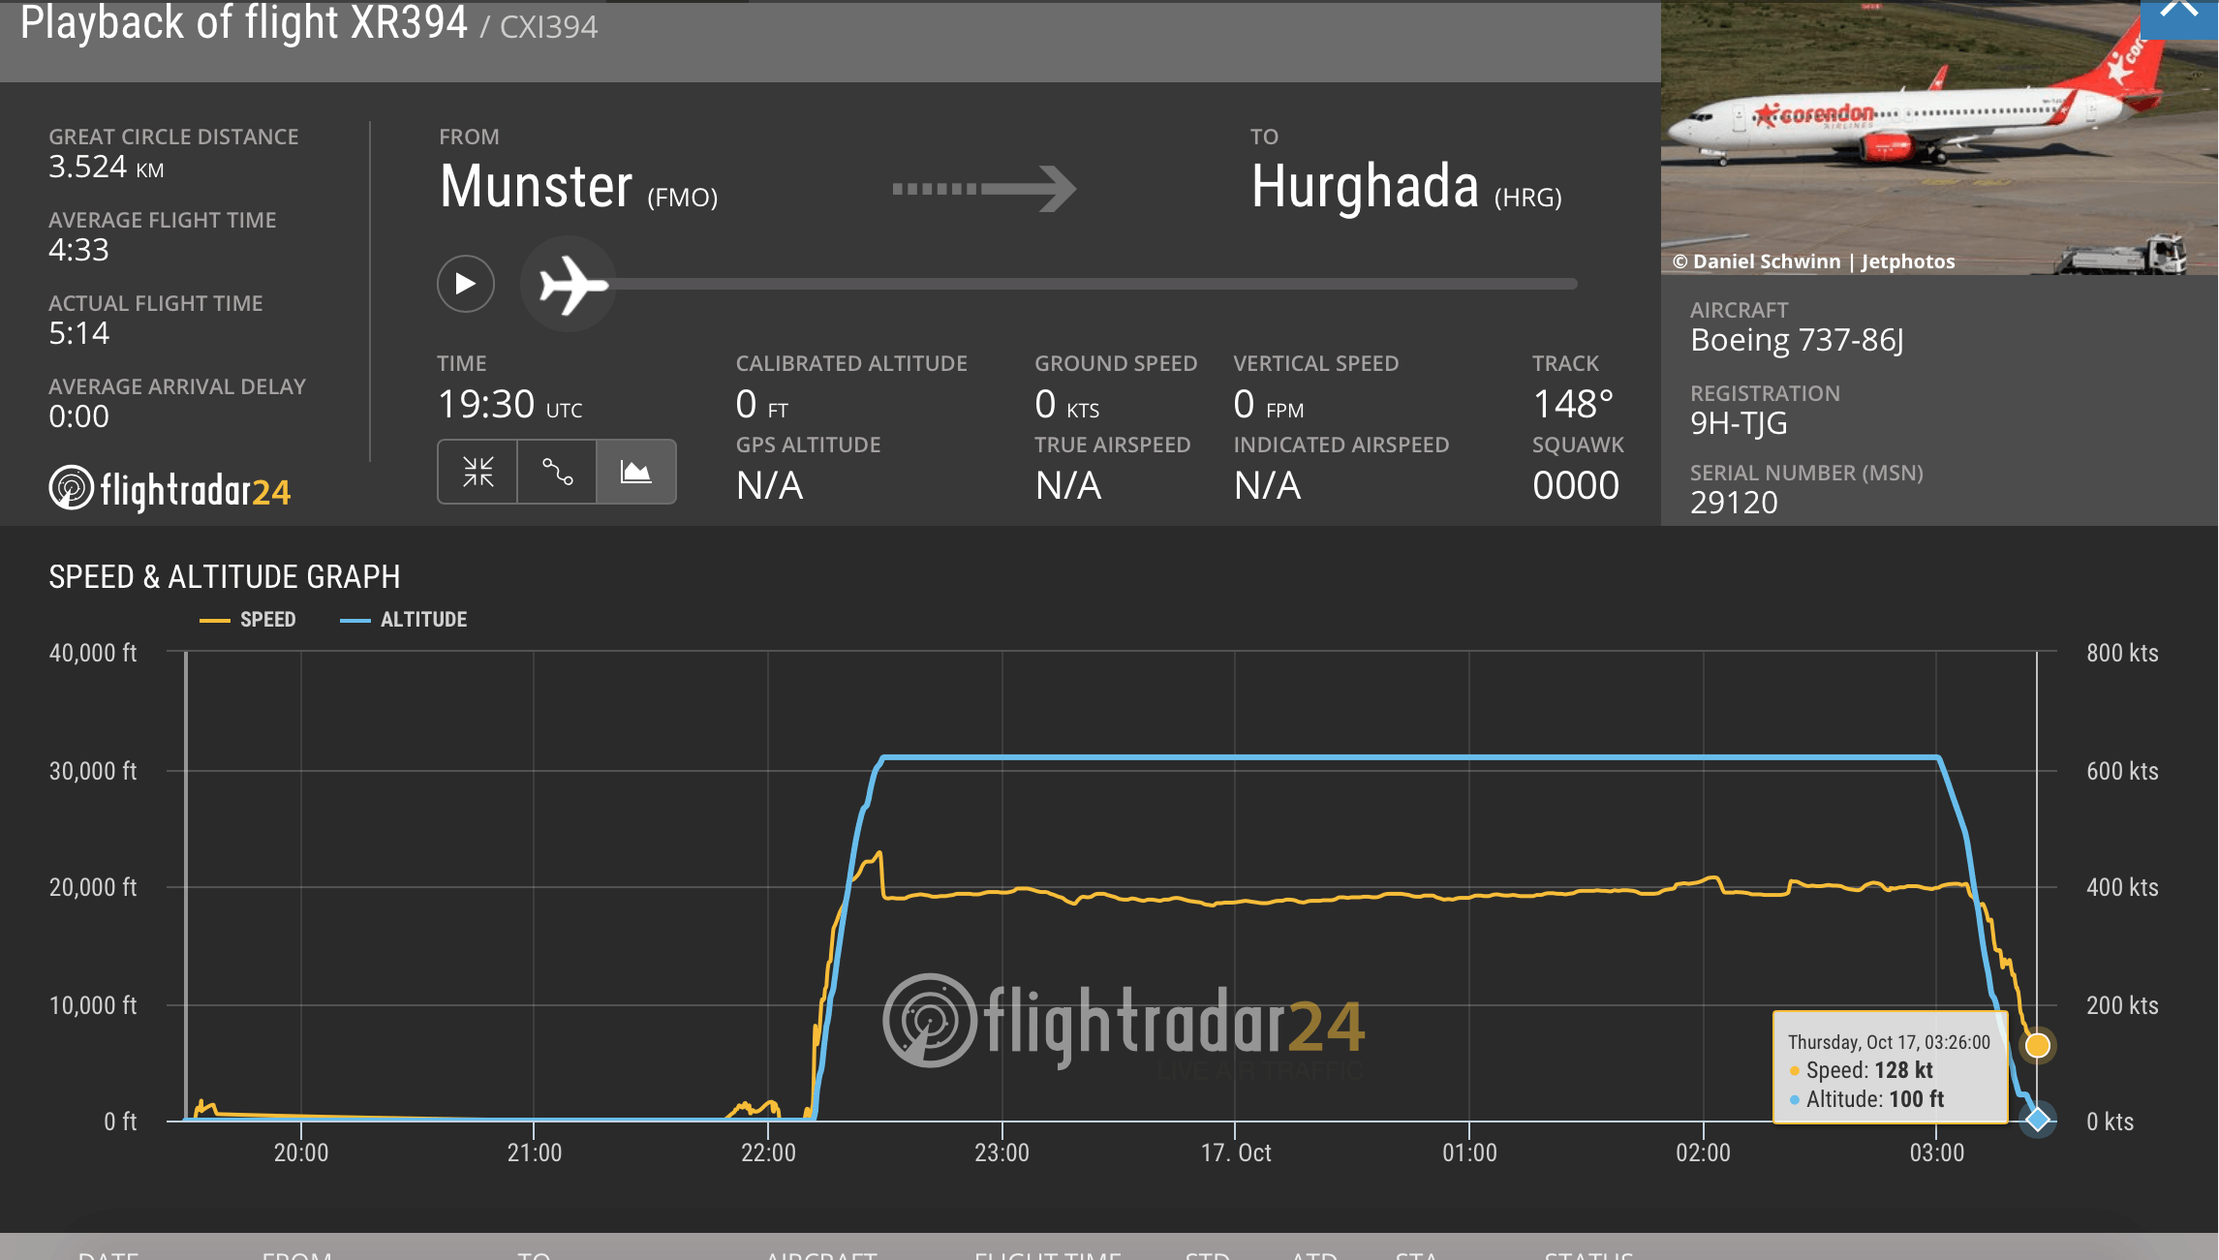Image resolution: width=2219 pixels, height=1260 pixels.
Task: Click the flight route path icon
Action: pos(557,472)
